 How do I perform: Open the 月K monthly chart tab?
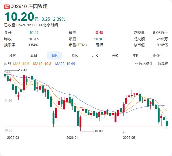point(95,55)
